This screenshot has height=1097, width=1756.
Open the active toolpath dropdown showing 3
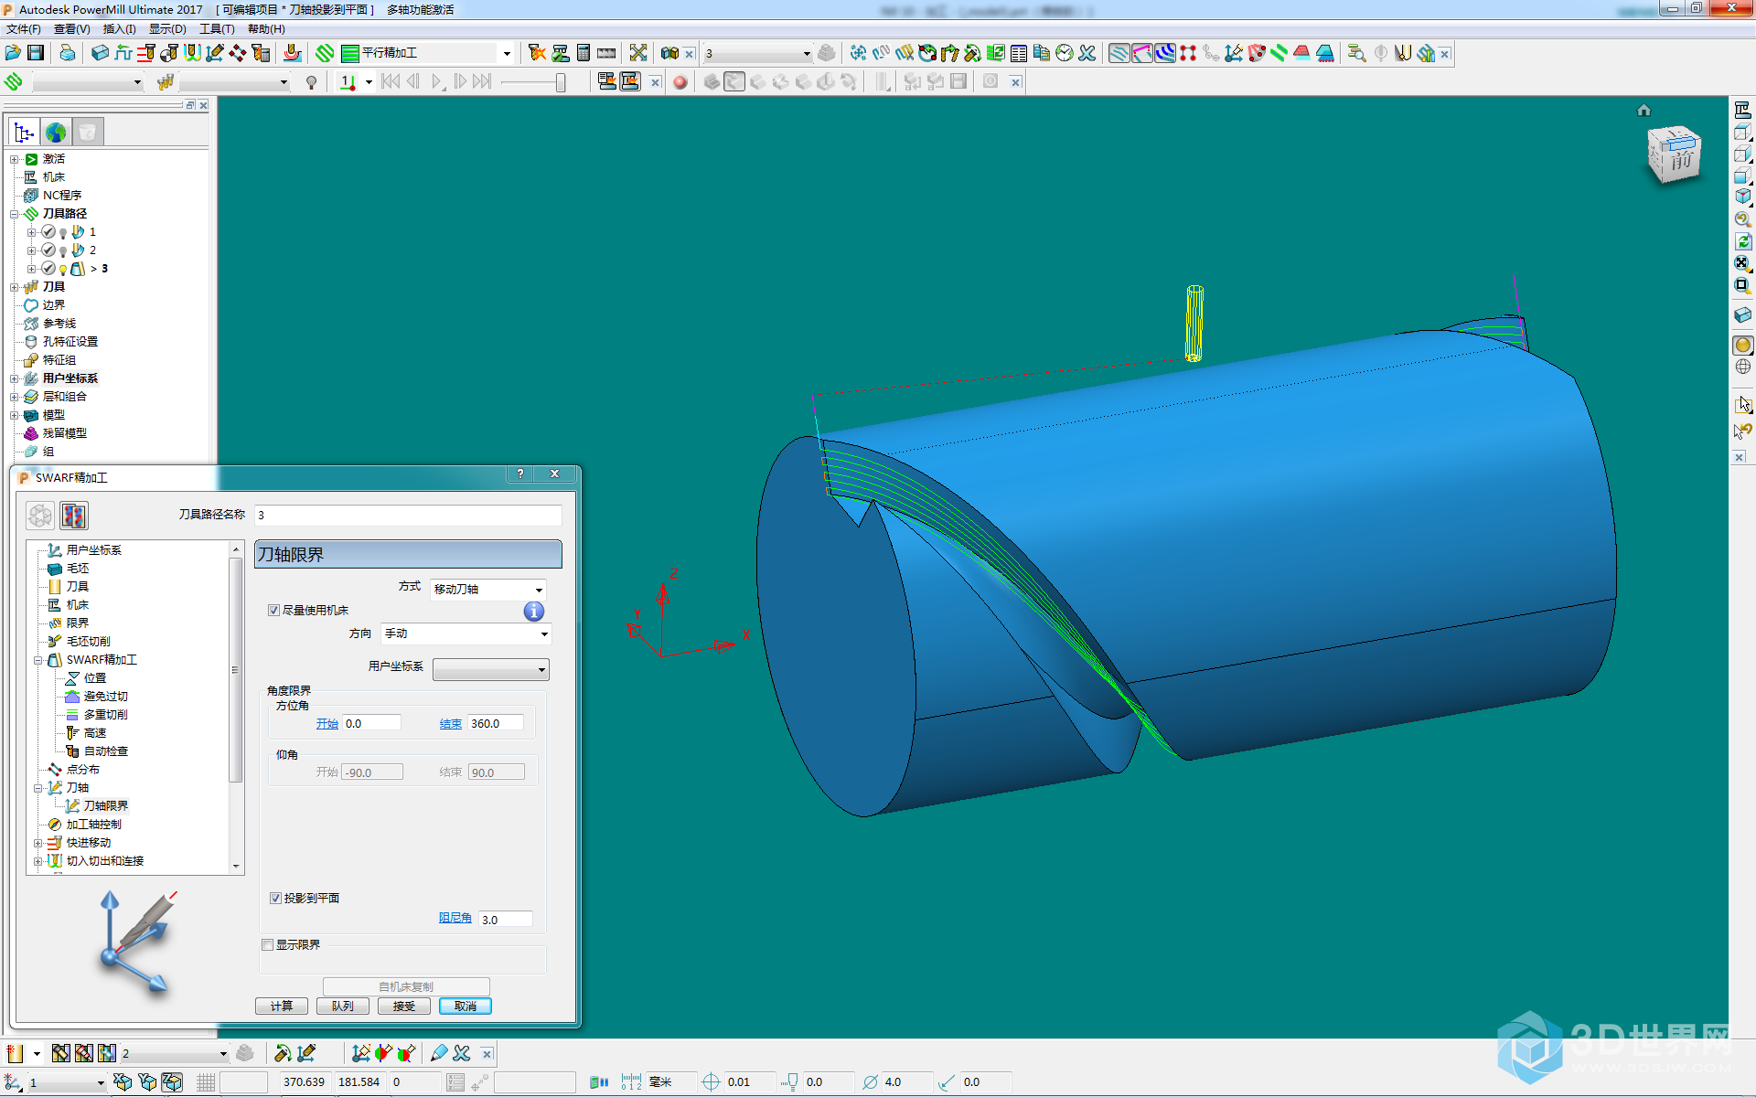click(757, 53)
